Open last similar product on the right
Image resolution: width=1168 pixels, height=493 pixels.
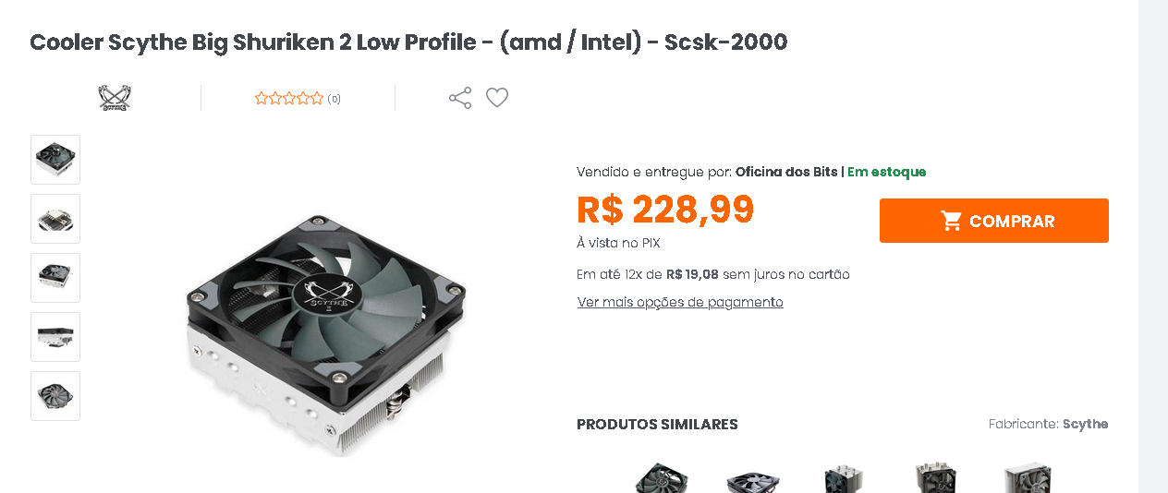tap(1028, 477)
